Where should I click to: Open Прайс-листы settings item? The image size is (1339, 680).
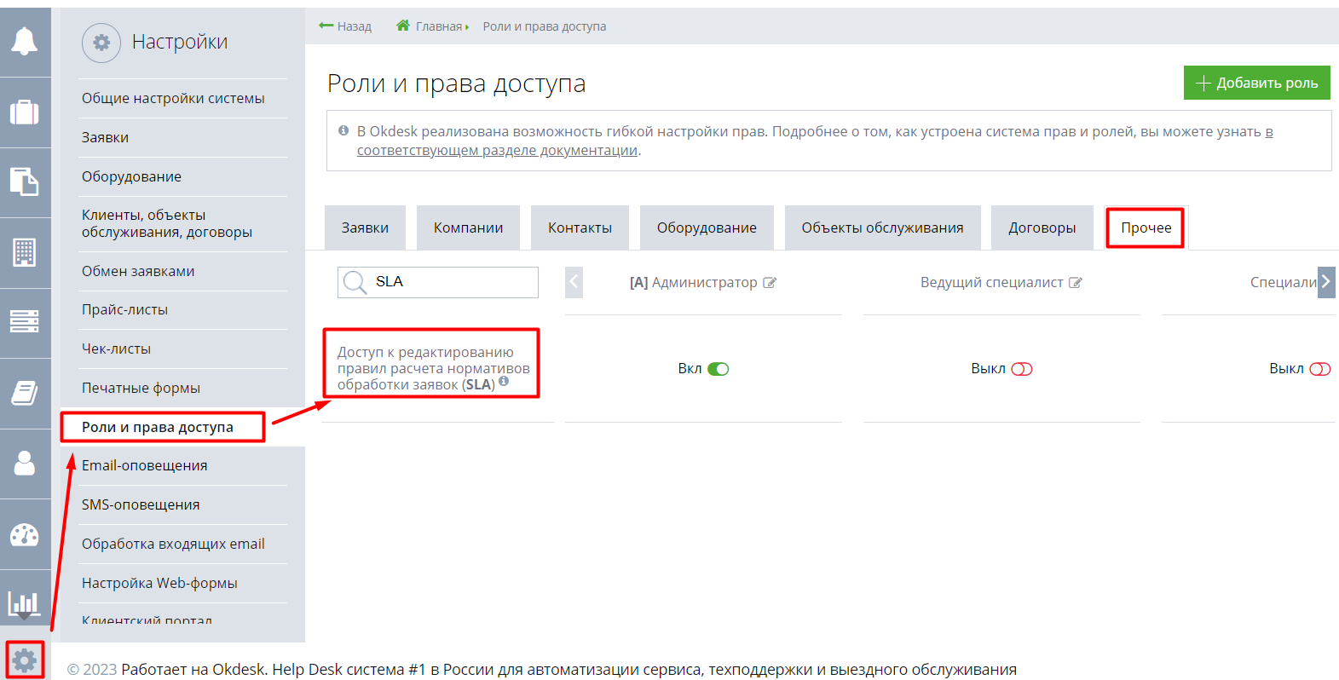(124, 309)
